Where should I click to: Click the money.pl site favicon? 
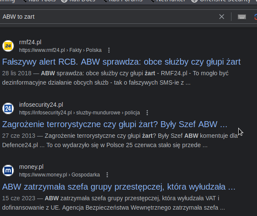click(8, 171)
